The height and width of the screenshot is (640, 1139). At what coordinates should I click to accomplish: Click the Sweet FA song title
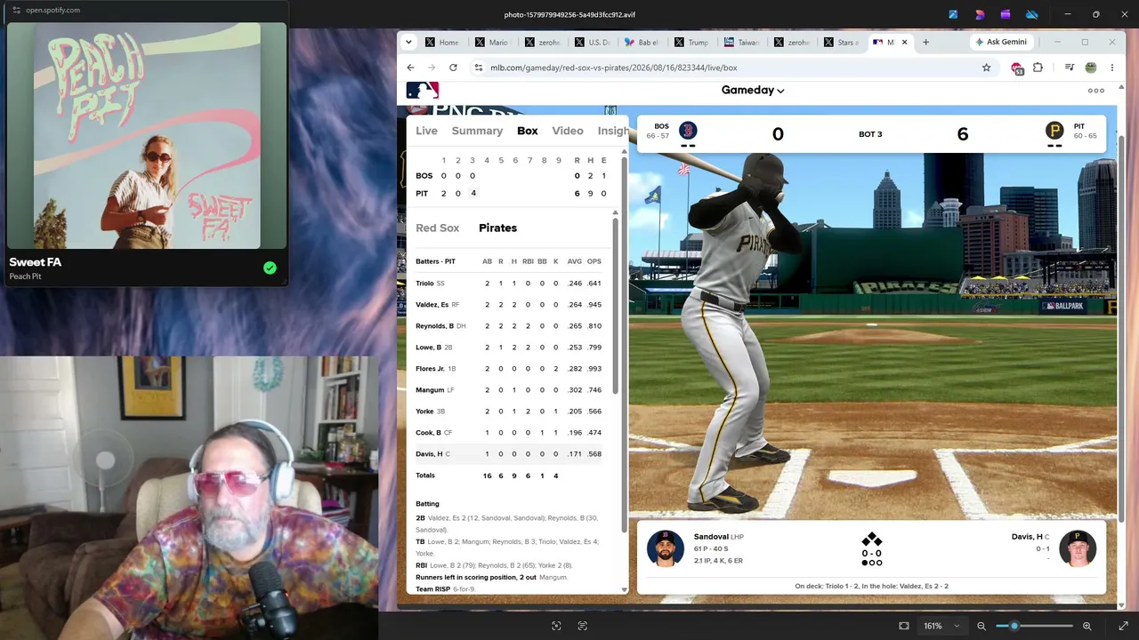(x=35, y=262)
